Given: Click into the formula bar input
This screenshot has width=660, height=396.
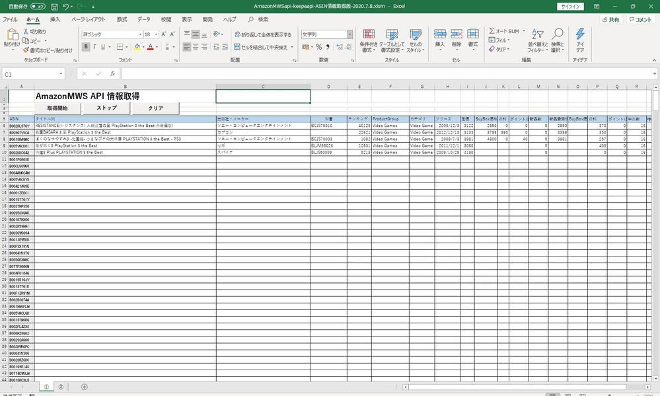Looking at the screenshot, I should pyautogui.click(x=386, y=74).
